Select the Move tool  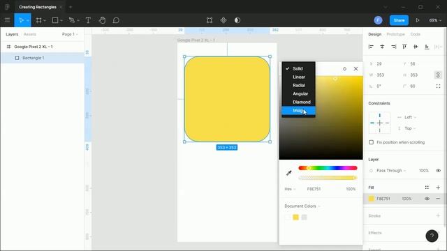[x=21, y=20]
